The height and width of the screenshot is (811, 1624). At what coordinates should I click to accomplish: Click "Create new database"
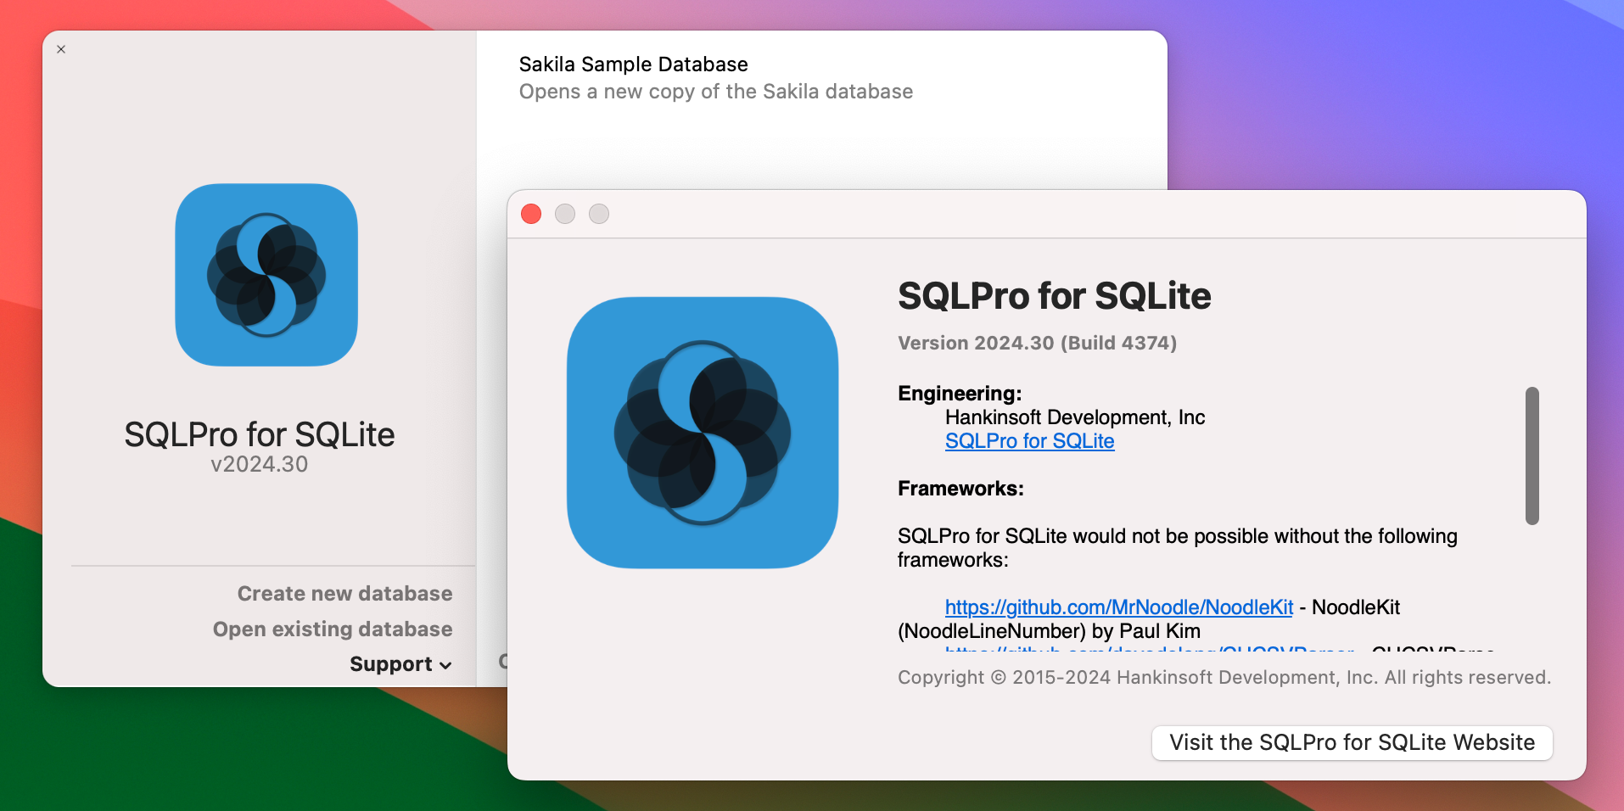(x=344, y=593)
